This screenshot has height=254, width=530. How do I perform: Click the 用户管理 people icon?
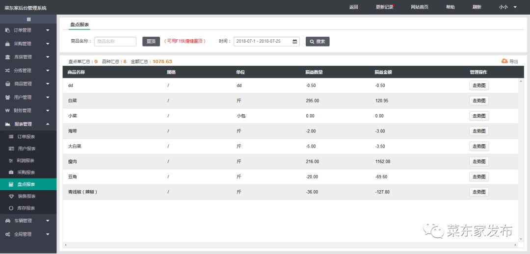tap(7, 97)
